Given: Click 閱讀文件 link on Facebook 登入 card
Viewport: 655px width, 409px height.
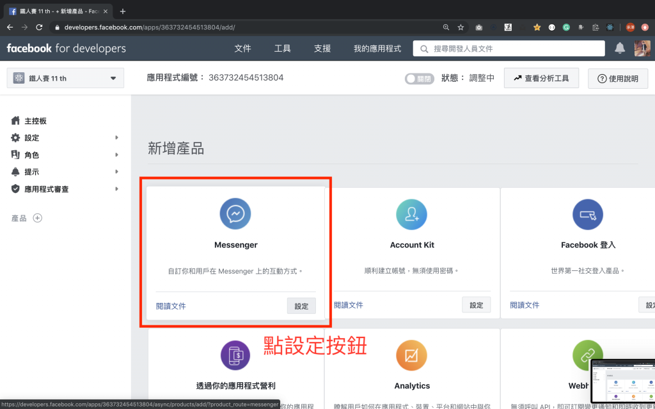Looking at the screenshot, I should 525,305.
